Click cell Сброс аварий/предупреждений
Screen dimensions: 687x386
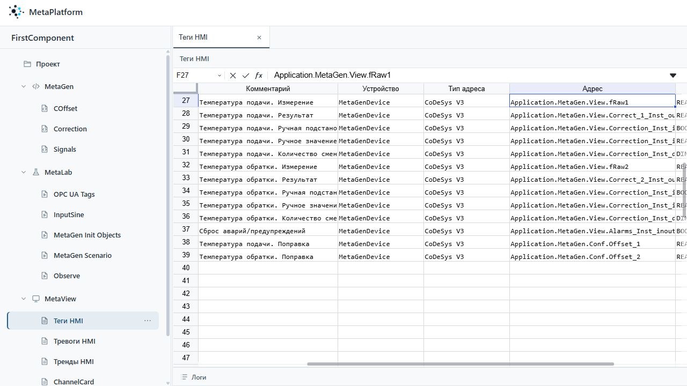coord(268,231)
